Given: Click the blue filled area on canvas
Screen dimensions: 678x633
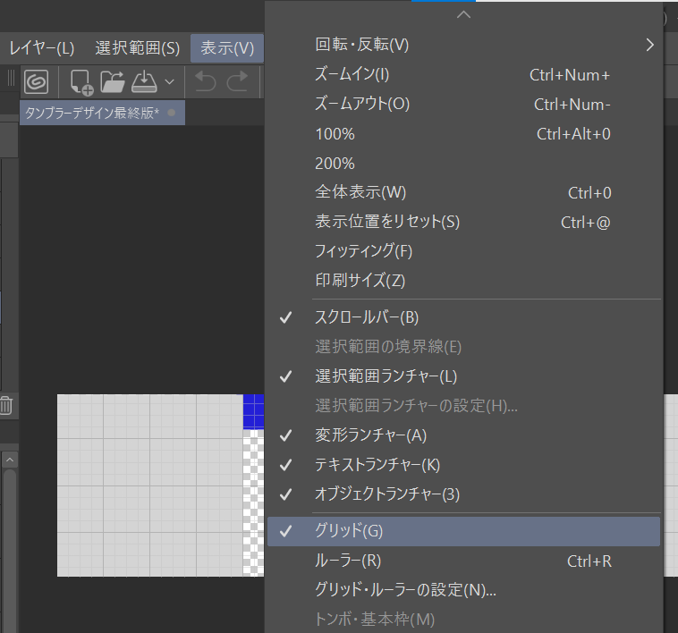Looking at the screenshot, I should point(253,411).
